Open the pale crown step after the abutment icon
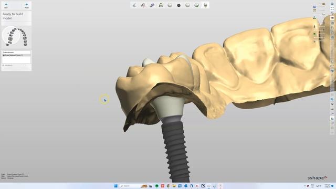Screen dimensions: 336x189 [170, 5]
